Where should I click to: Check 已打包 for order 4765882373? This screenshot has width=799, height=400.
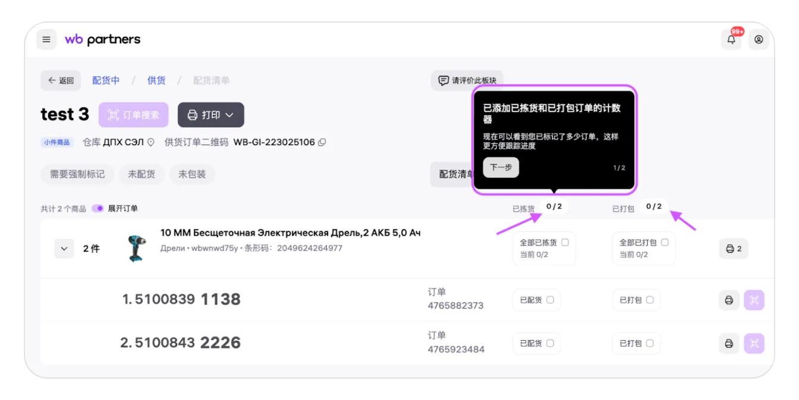coord(650,300)
